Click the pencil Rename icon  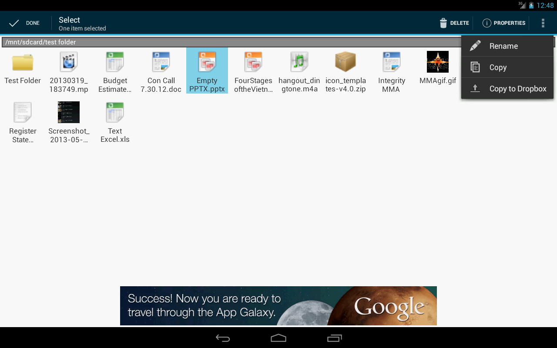click(475, 46)
